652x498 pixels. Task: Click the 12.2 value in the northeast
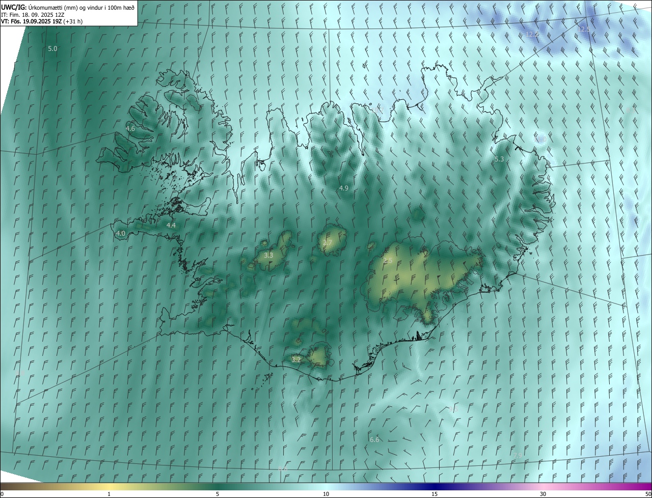[x=532, y=35]
